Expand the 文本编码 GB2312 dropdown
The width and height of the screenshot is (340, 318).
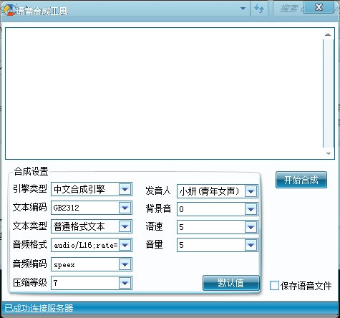point(125,208)
